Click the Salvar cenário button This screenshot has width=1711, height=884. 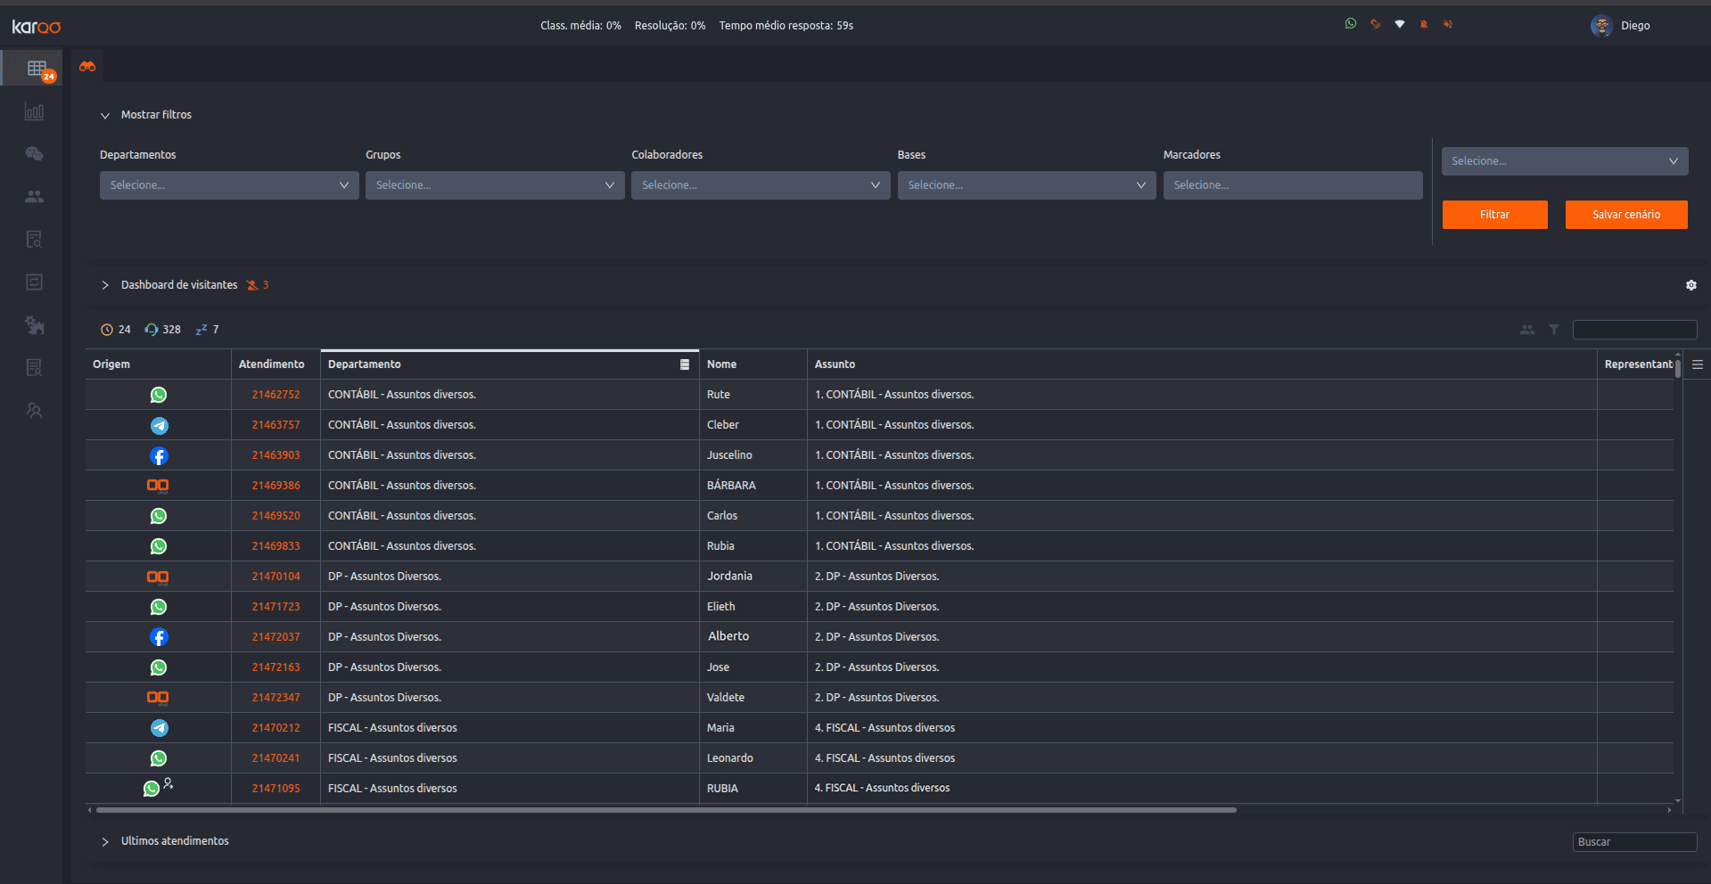point(1625,215)
